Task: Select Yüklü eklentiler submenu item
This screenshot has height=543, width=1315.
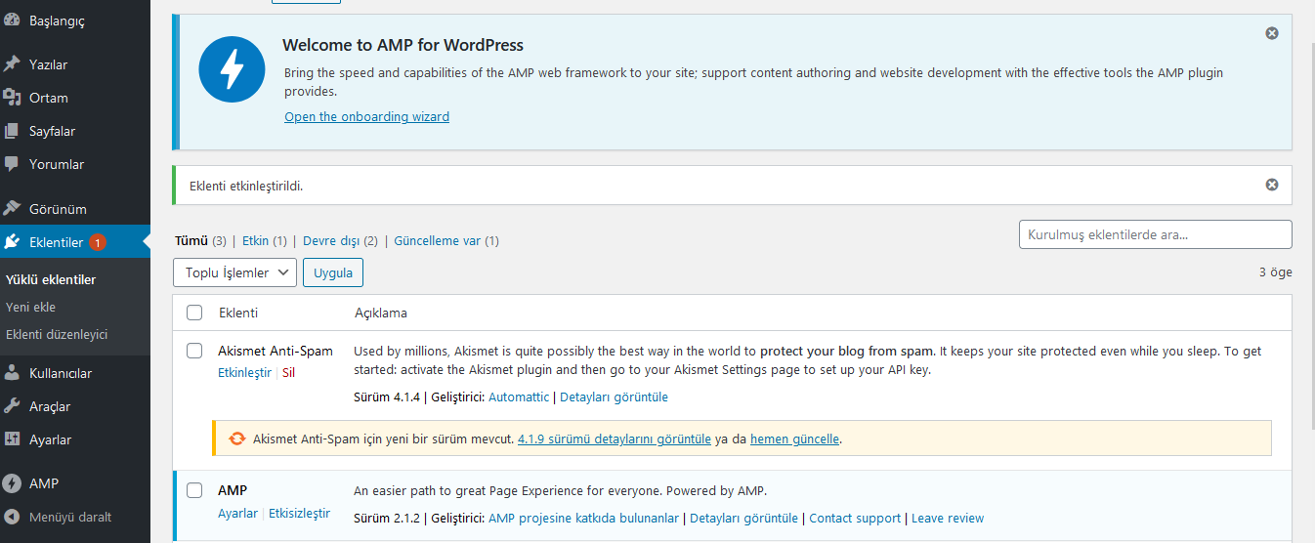Action: [x=51, y=279]
